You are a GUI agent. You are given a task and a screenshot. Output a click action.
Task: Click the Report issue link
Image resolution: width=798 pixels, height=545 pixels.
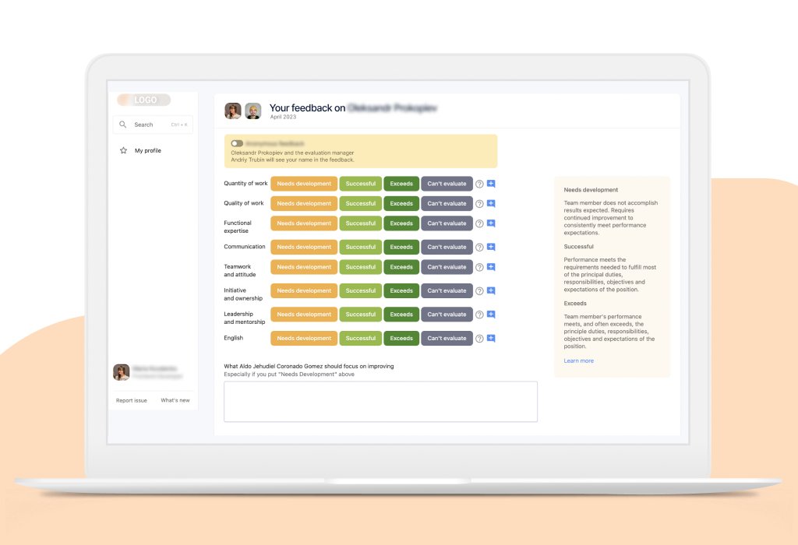coord(131,401)
